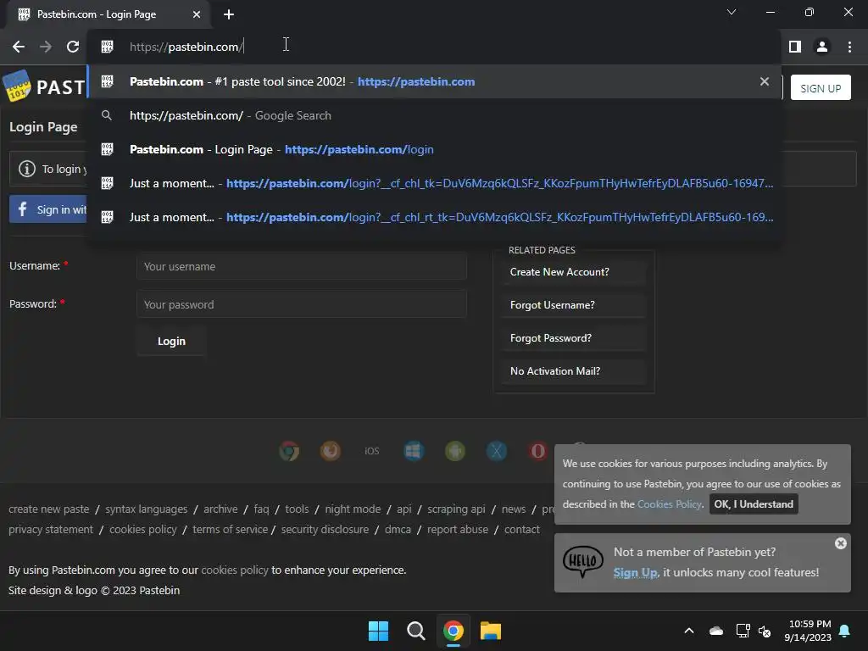The height and width of the screenshot is (651, 868).
Task: Click the Firefox add-on icon in footer
Action: coord(331,451)
